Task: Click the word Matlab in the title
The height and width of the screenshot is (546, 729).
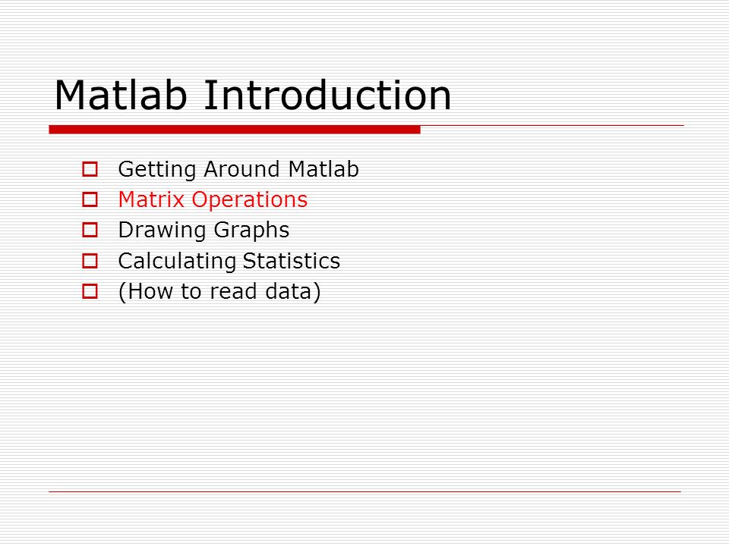Action: 121,96
